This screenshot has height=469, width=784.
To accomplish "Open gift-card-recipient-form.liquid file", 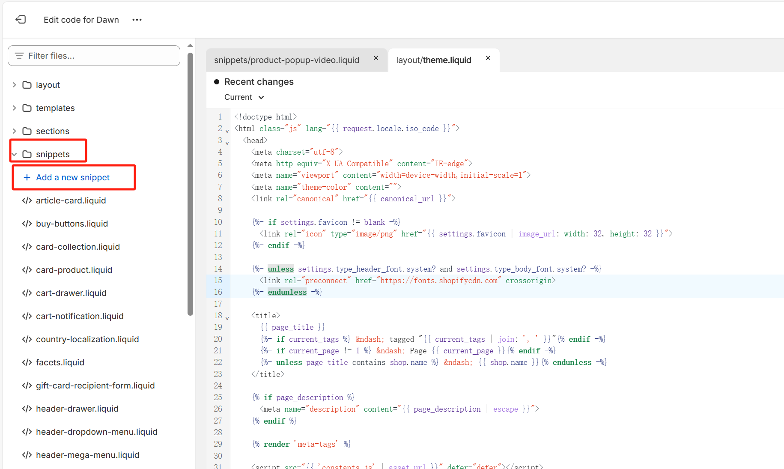I will pyautogui.click(x=95, y=385).
